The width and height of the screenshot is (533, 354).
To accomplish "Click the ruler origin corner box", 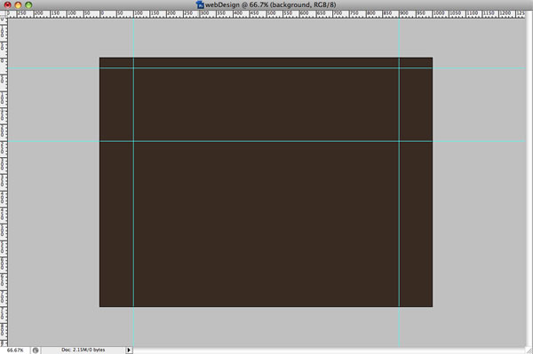I will click(x=4, y=13).
